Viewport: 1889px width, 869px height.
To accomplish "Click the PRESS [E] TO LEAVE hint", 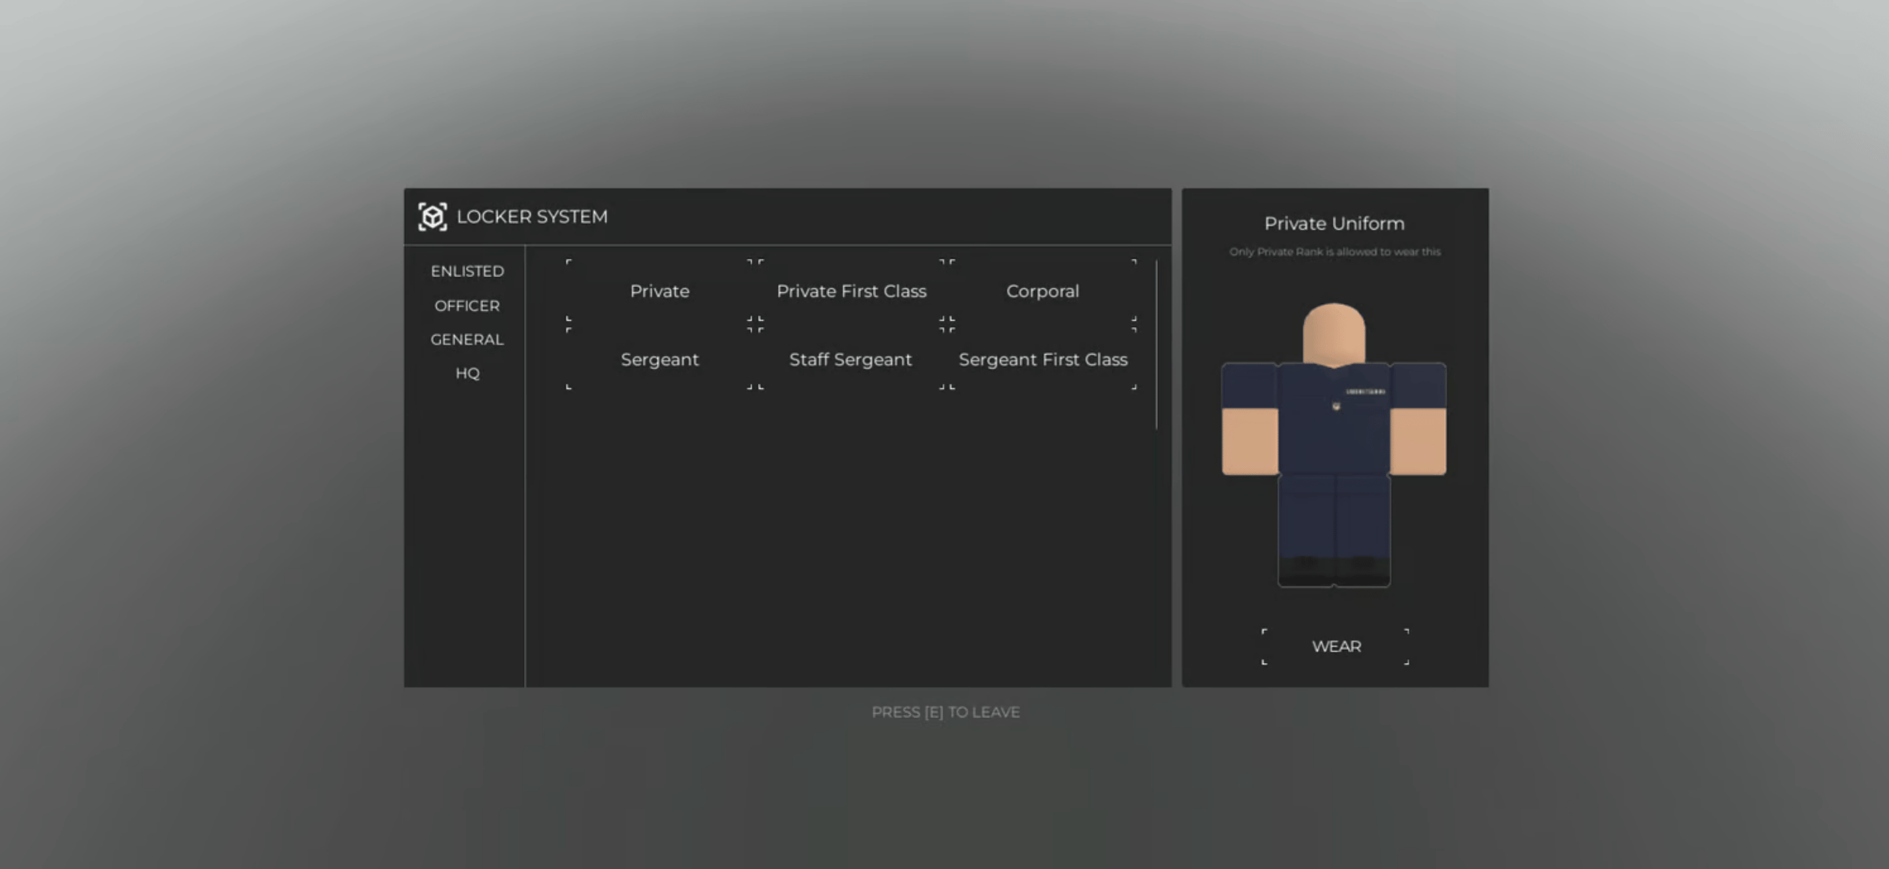I will click(x=945, y=712).
